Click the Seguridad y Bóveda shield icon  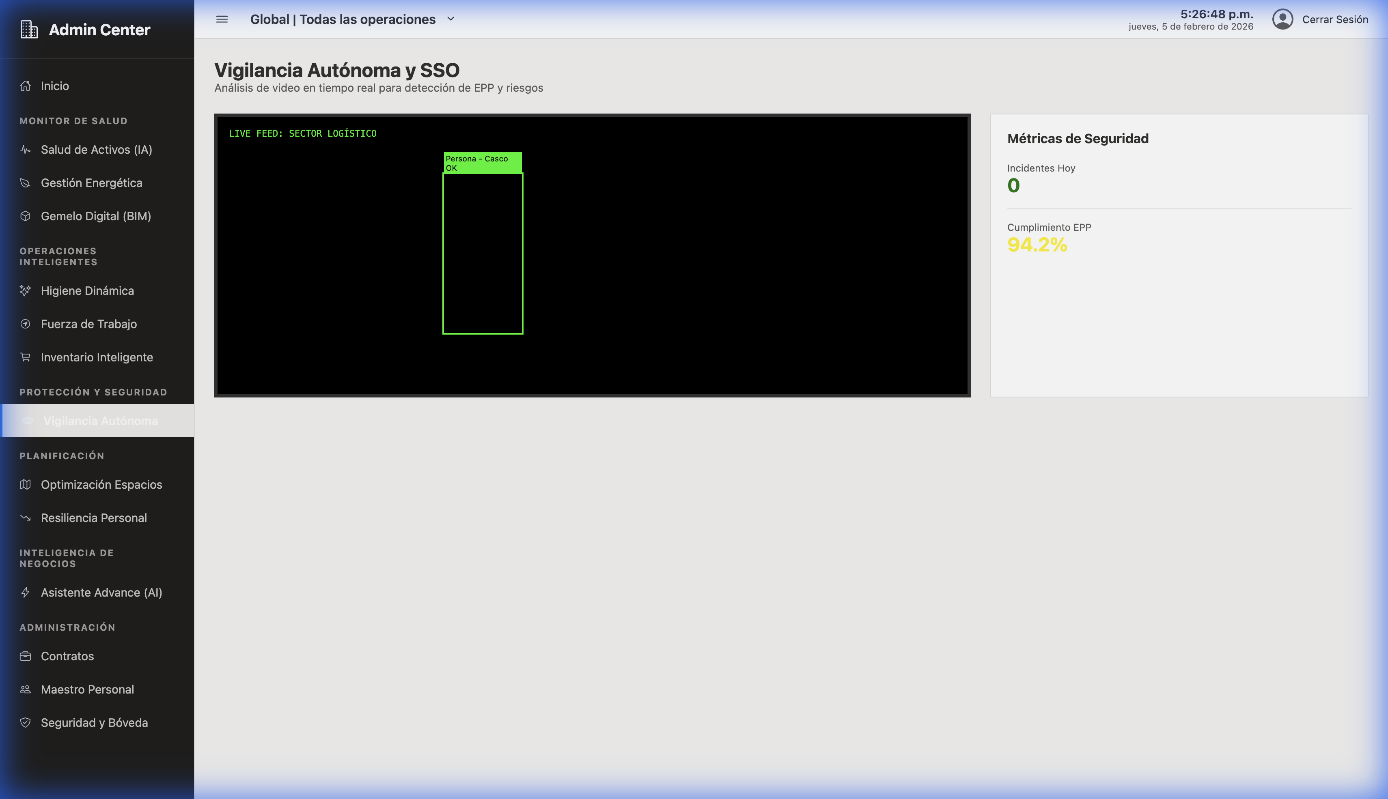pyautogui.click(x=25, y=723)
